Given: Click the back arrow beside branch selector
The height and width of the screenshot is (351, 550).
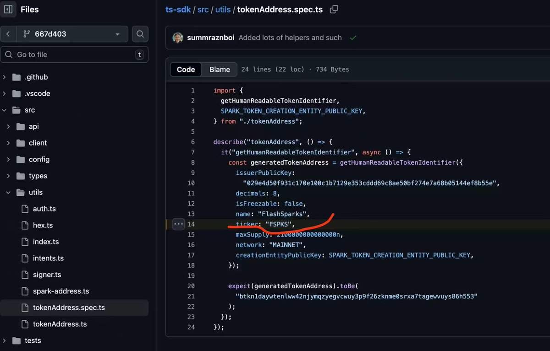Looking at the screenshot, I should tap(8, 34).
